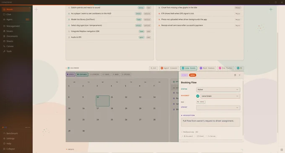Click status circle of 'Model the library'

(69, 19)
